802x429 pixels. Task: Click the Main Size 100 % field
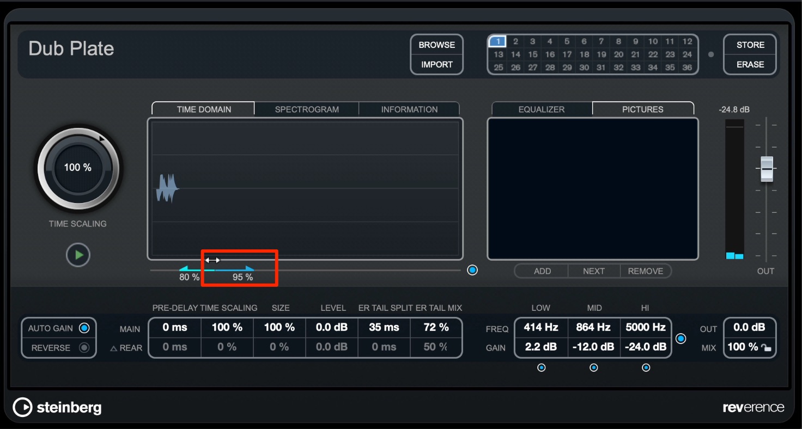(x=280, y=327)
